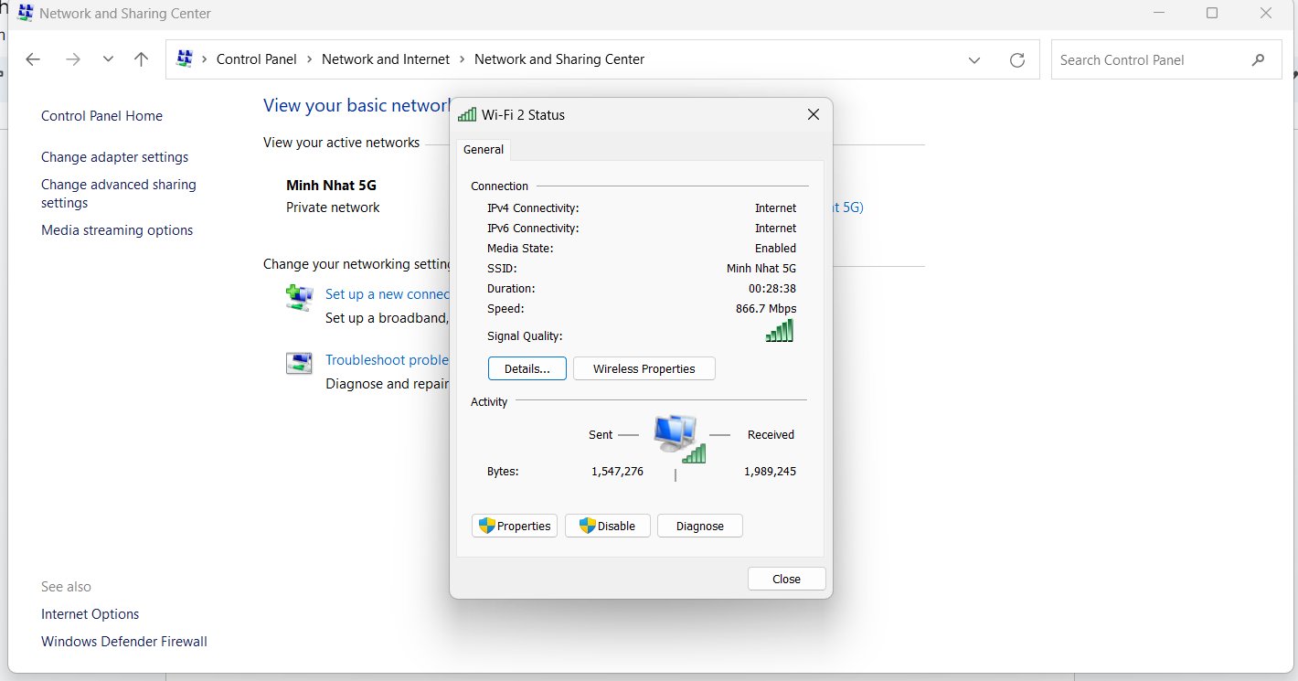This screenshot has height=681, width=1298.
Task: Open Windows Defender Firewall link
Action: click(124, 642)
